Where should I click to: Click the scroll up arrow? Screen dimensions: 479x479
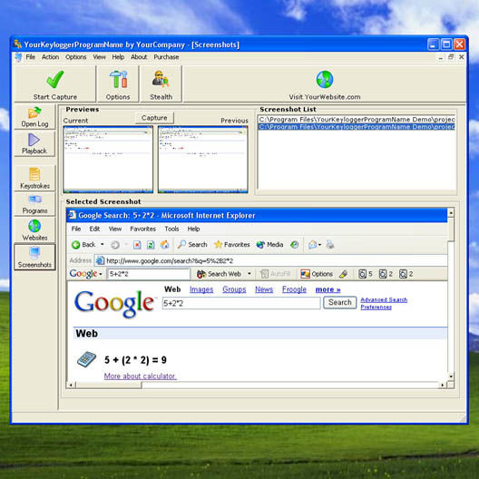[451, 212]
